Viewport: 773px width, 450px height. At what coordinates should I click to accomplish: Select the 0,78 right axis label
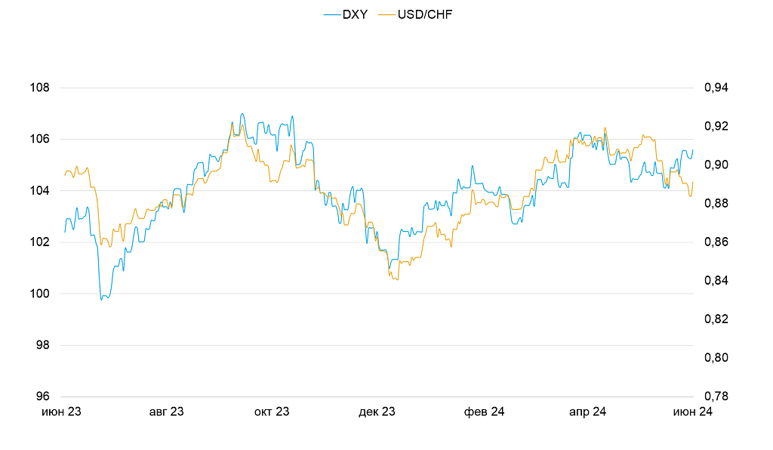coord(716,396)
